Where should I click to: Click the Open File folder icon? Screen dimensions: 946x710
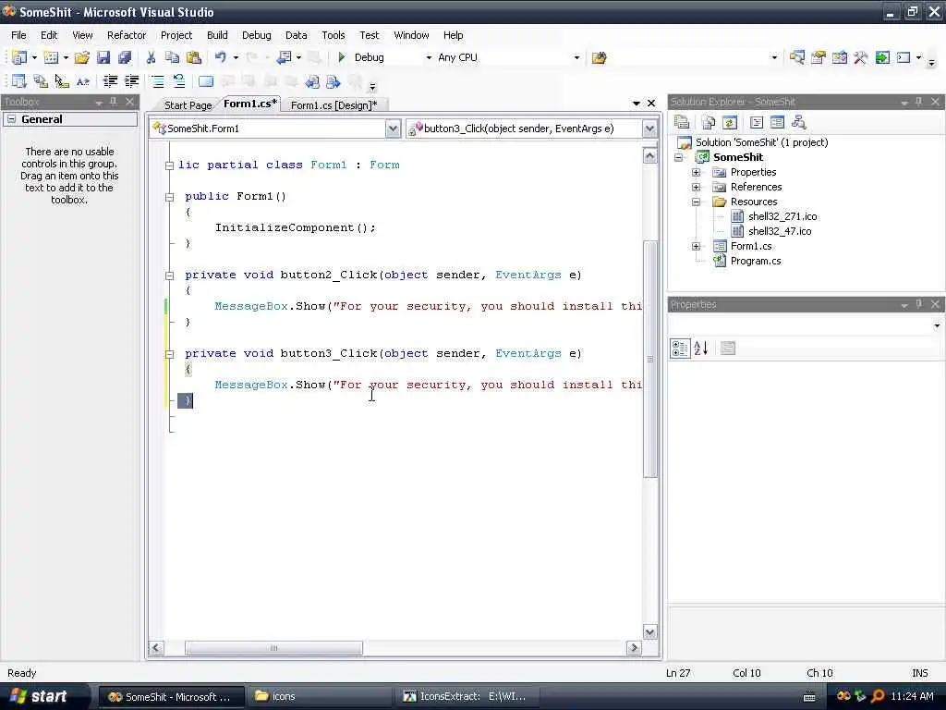(82, 57)
